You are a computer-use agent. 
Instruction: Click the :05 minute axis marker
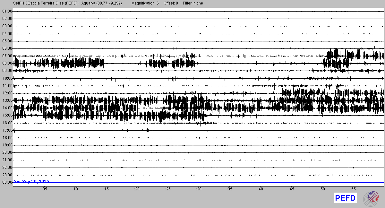point(44,189)
